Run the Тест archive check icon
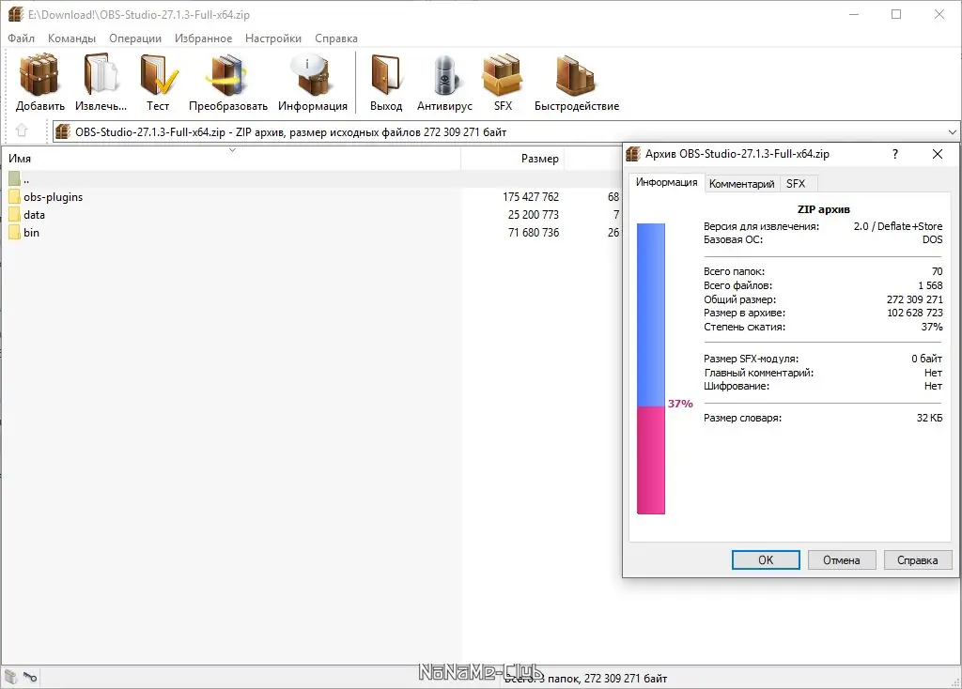 pos(158,75)
